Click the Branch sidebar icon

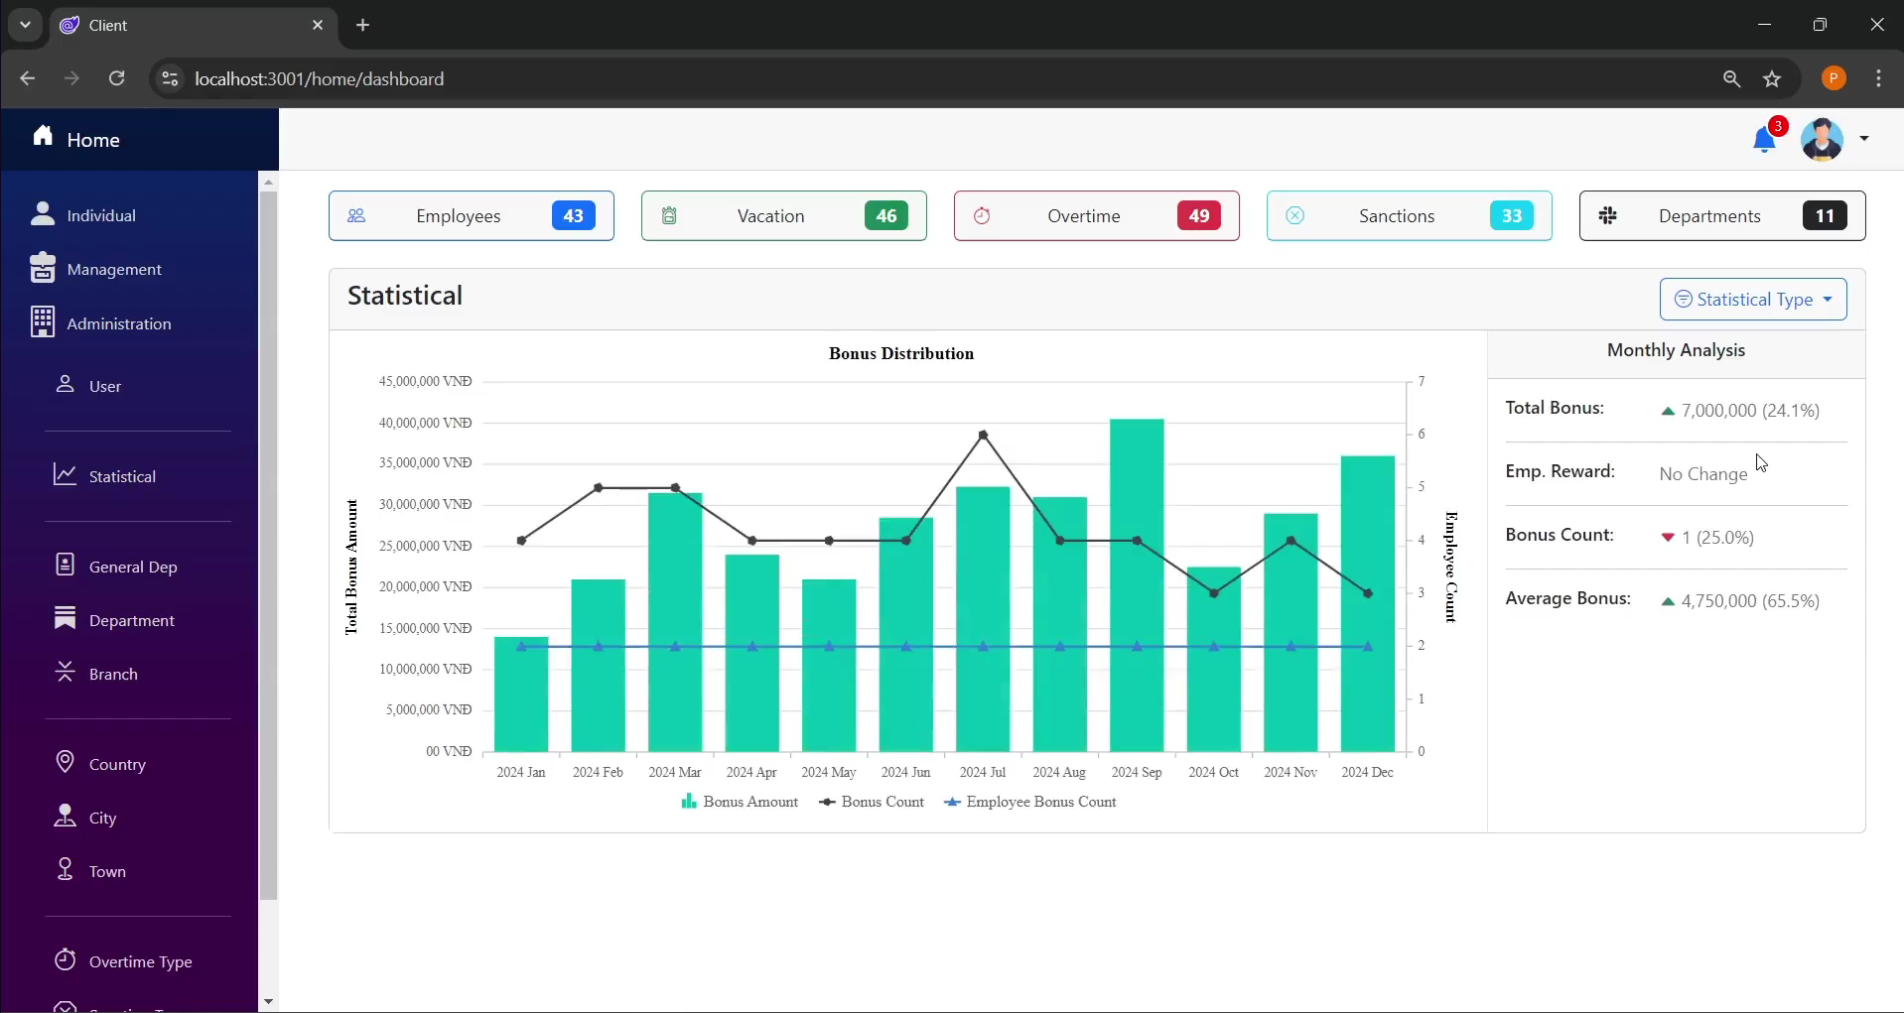pyautogui.click(x=65, y=673)
